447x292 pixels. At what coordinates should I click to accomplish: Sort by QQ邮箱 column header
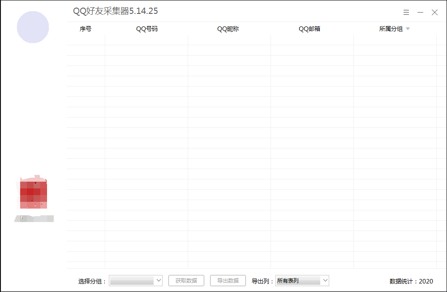[309, 29]
